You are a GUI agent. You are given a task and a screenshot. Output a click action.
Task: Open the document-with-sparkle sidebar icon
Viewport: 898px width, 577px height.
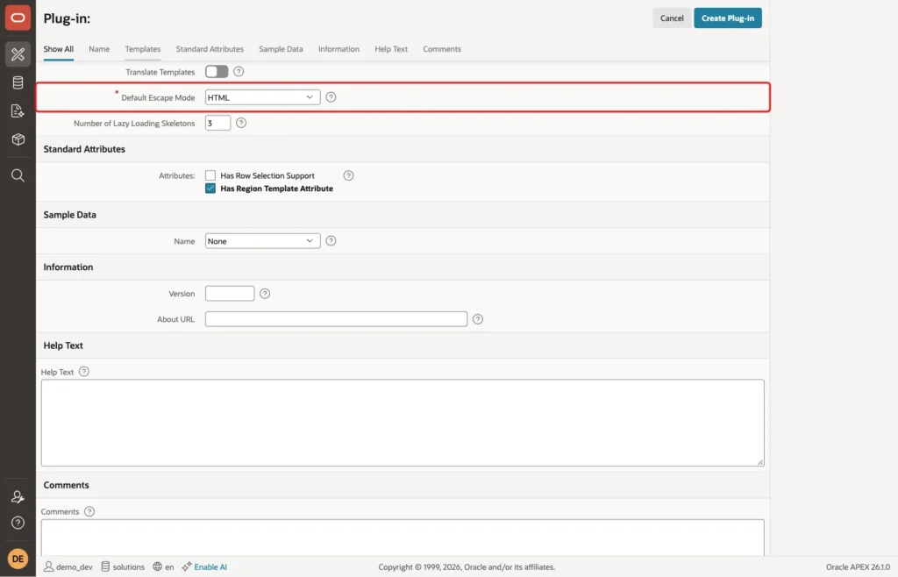pos(18,111)
